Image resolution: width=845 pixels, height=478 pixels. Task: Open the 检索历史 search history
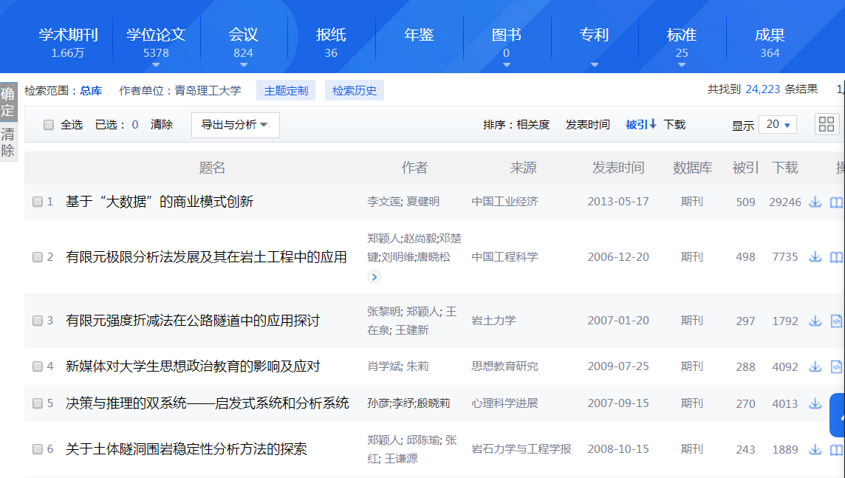[354, 91]
